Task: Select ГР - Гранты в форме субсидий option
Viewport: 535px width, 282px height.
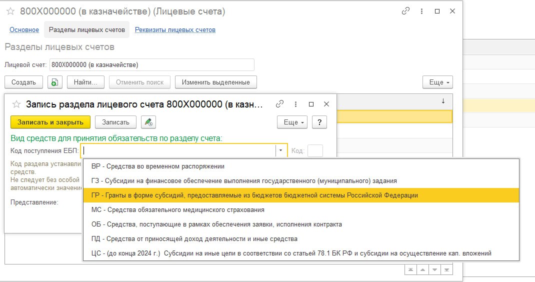Action: [254, 195]
